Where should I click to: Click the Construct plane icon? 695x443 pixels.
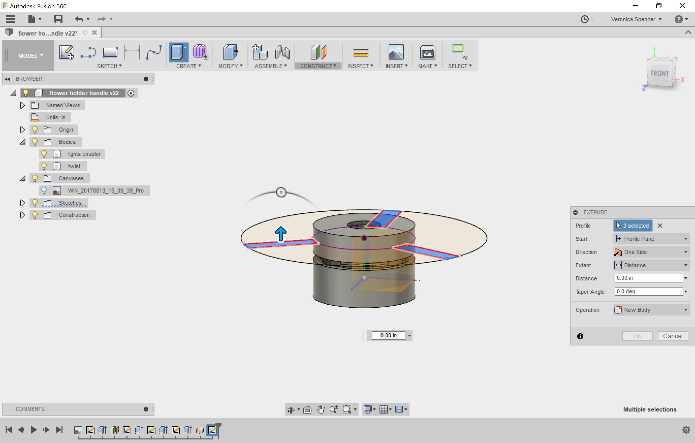pyautogui.click(x=318, y=52)
